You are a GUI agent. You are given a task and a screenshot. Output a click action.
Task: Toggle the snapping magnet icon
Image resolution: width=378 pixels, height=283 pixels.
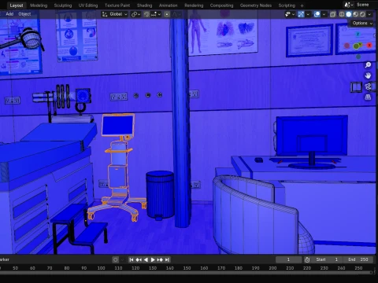[x=146, y=14]
